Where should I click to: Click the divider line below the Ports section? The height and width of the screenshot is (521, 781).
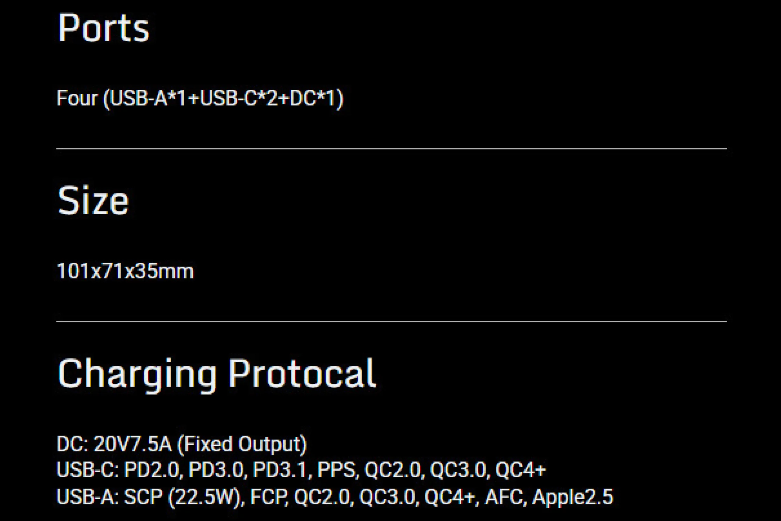coord(391,149)
